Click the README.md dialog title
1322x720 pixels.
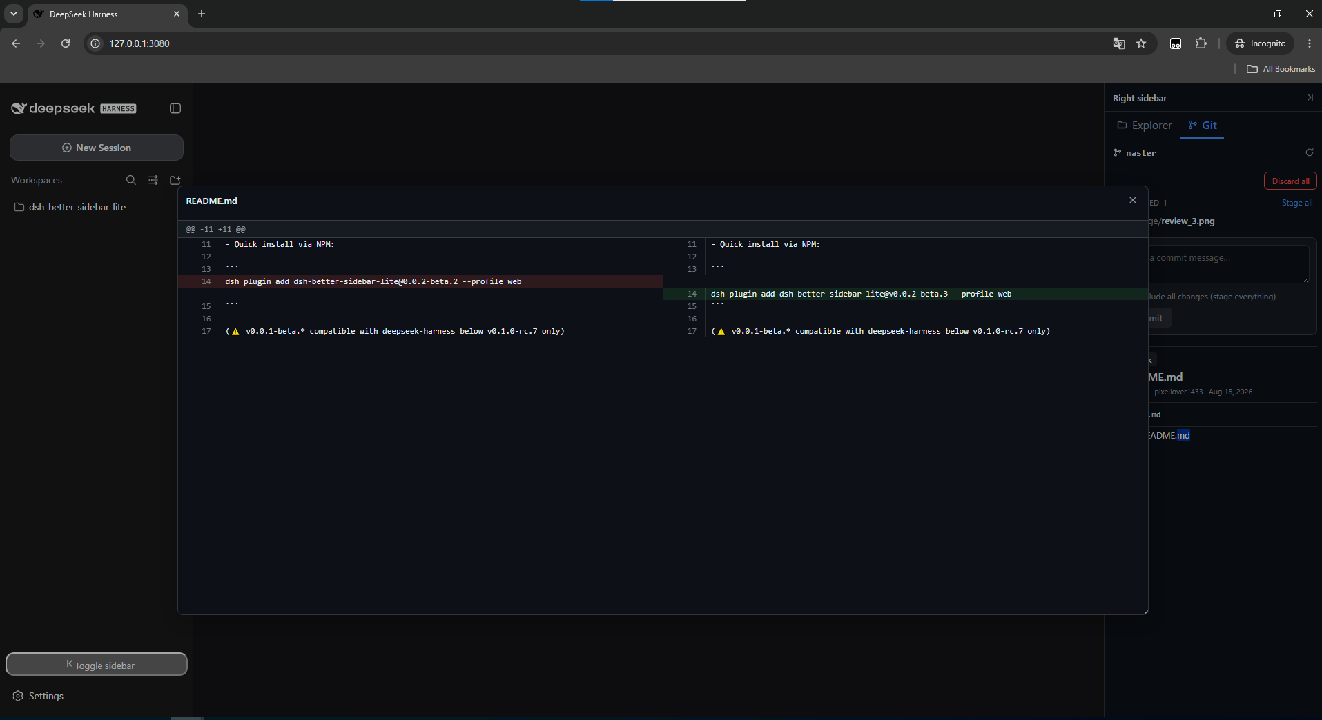pos(211,201)
